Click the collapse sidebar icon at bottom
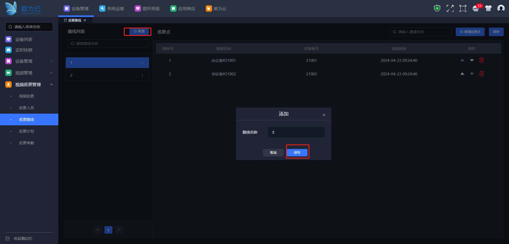 point(7,238)
